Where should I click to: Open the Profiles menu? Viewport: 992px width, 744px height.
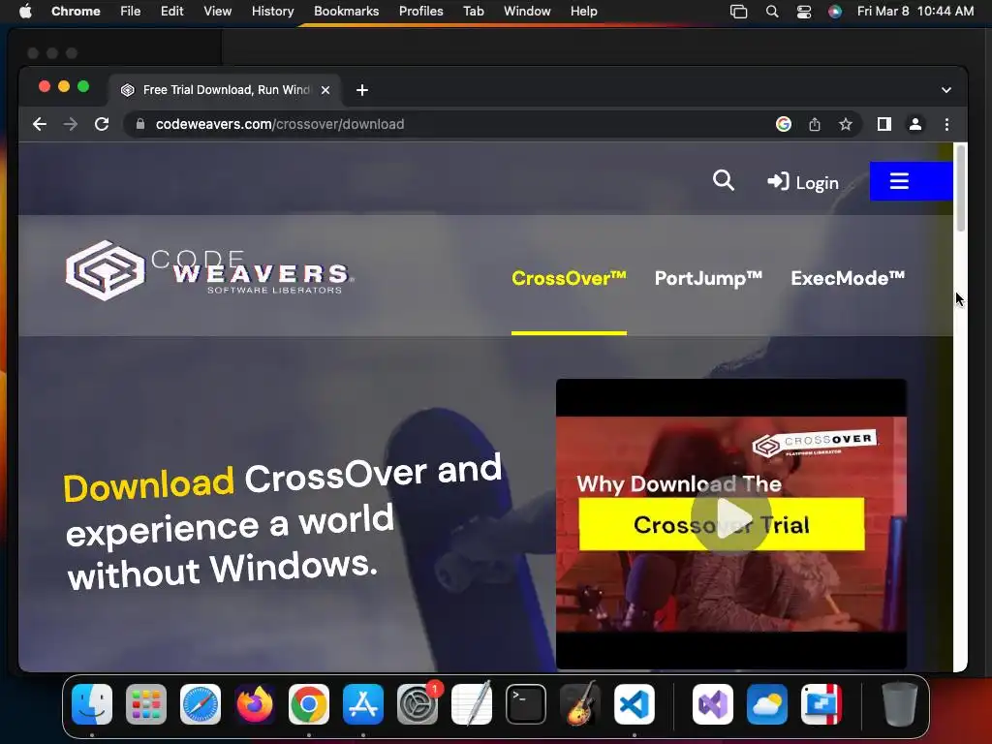point(420,11)
